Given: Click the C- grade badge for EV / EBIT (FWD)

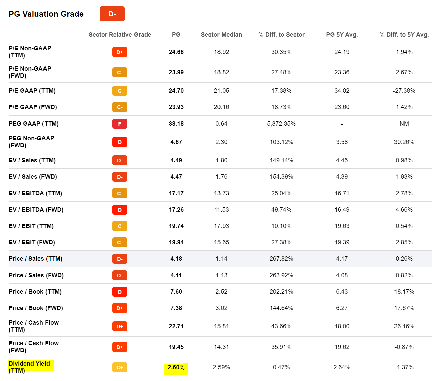Looking at the screenshot, I should tap(120, 242).
